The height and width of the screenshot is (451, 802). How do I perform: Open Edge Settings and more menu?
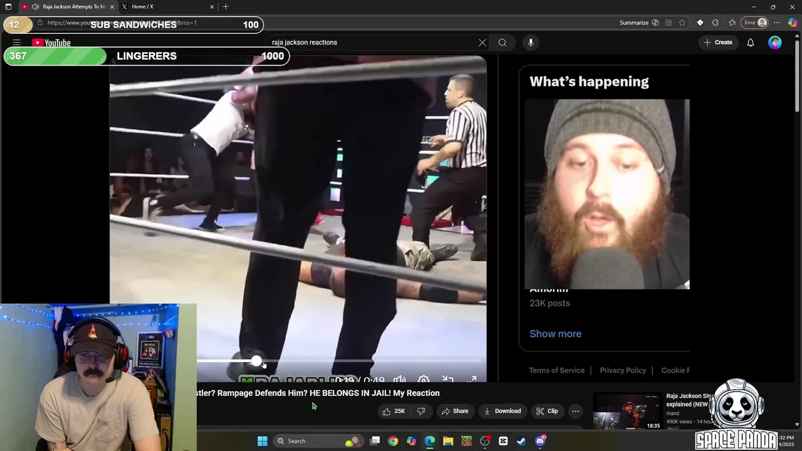pyautogui.click(x=777, y=23)
